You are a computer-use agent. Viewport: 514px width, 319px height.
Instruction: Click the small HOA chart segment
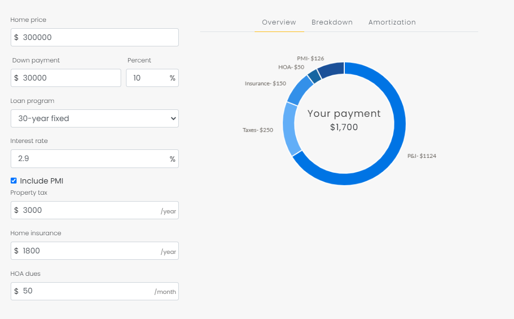(x=314, y=77)
